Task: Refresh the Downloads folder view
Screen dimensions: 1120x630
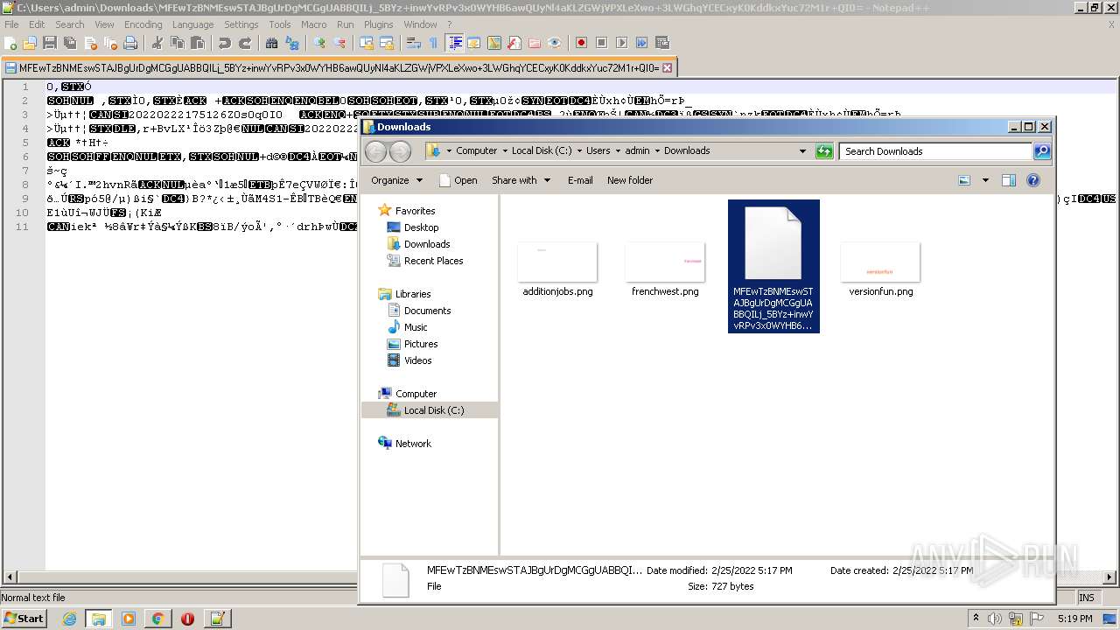Action: (x=824, y=151)
